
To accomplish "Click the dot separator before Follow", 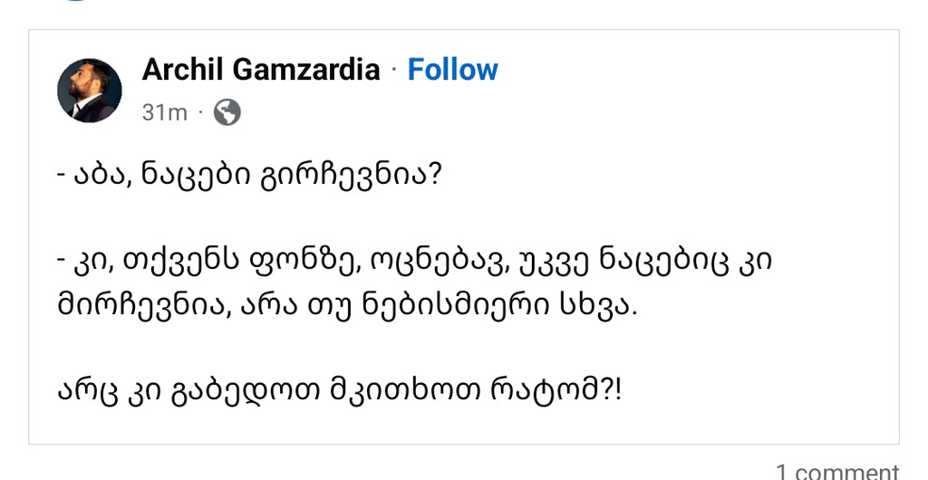I will [394, 71].
